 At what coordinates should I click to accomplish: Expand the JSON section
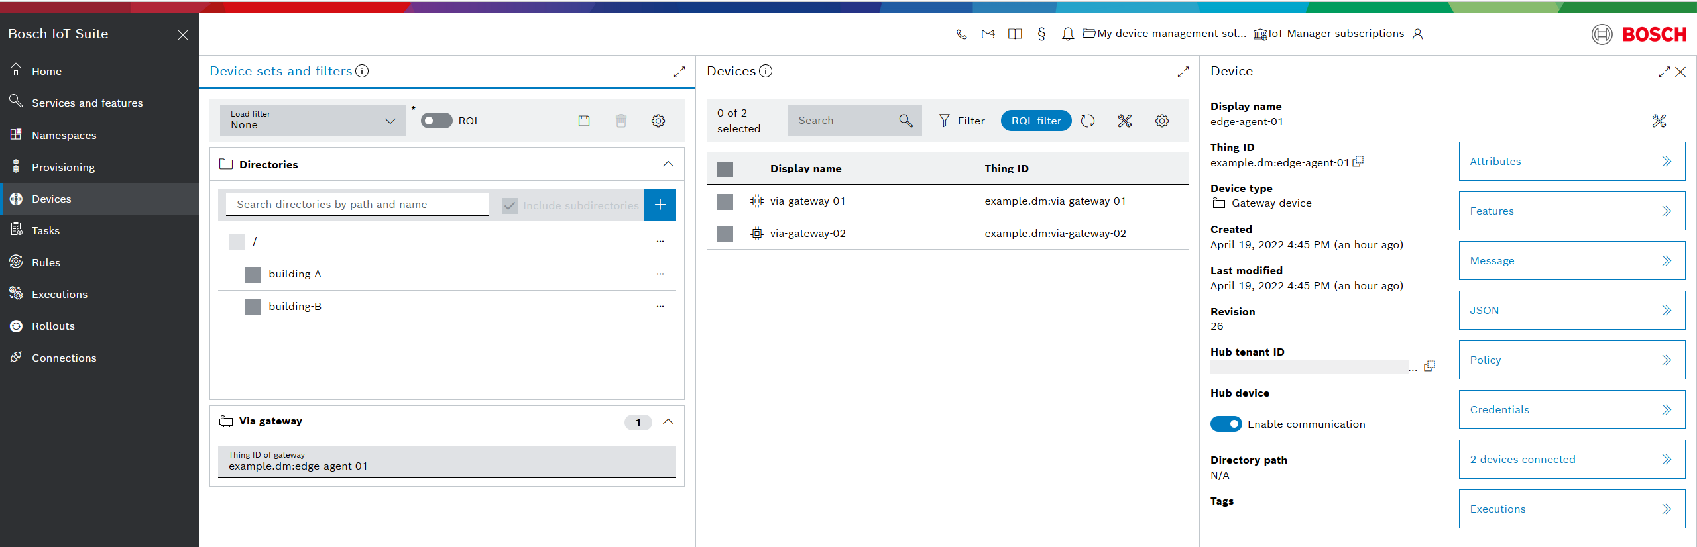1572,310
